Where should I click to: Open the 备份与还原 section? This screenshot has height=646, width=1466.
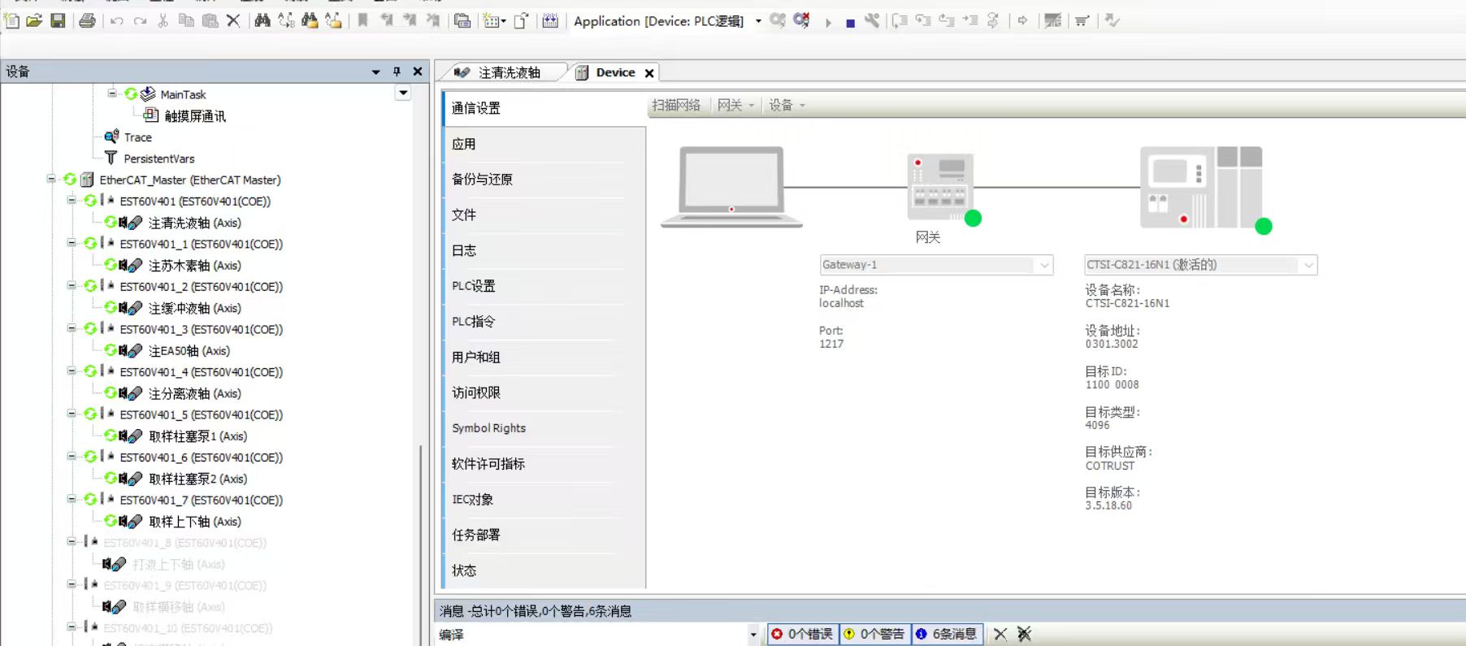[x=544, y=180]
